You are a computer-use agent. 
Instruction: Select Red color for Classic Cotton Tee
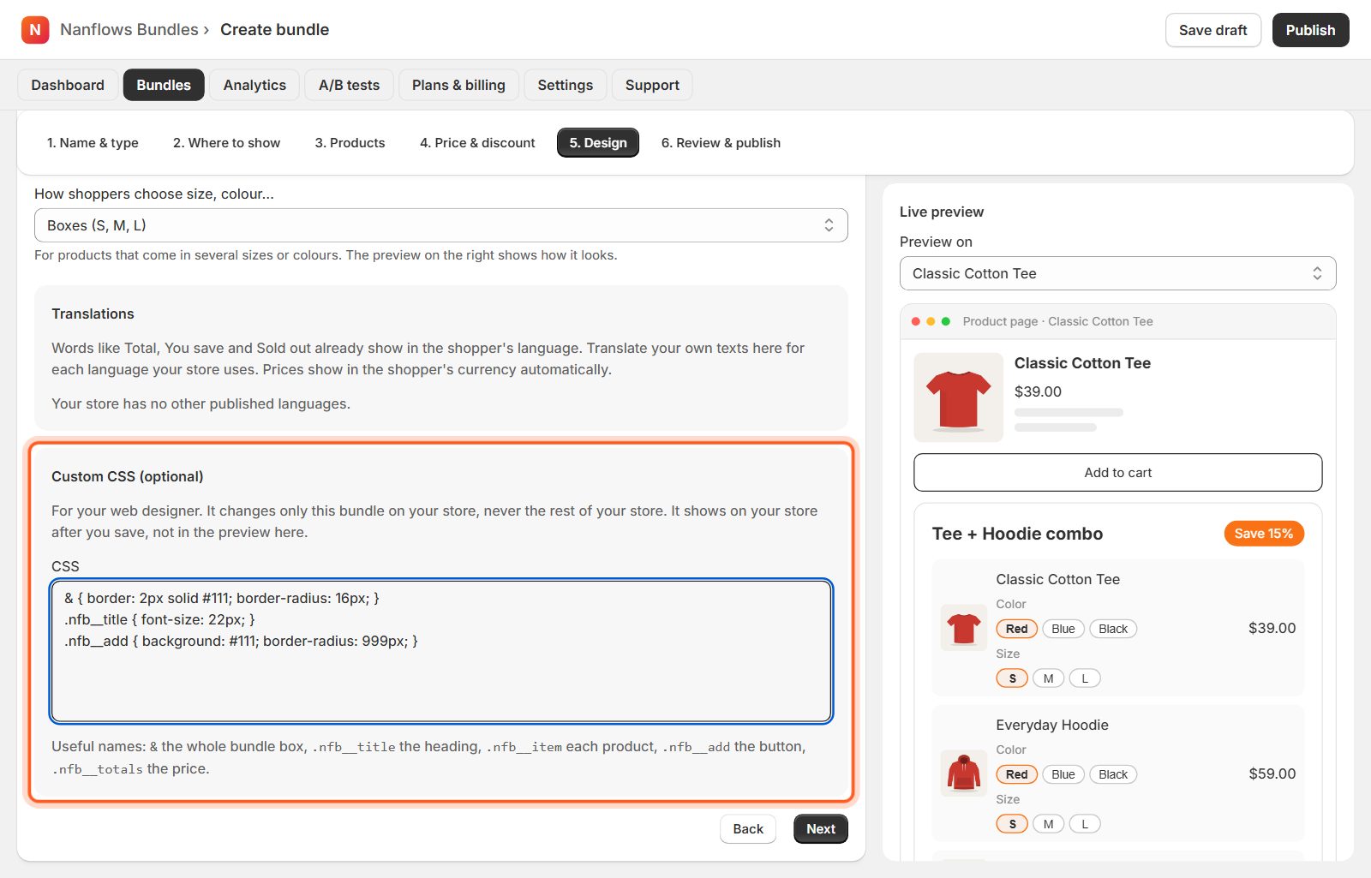point(1017,629)
